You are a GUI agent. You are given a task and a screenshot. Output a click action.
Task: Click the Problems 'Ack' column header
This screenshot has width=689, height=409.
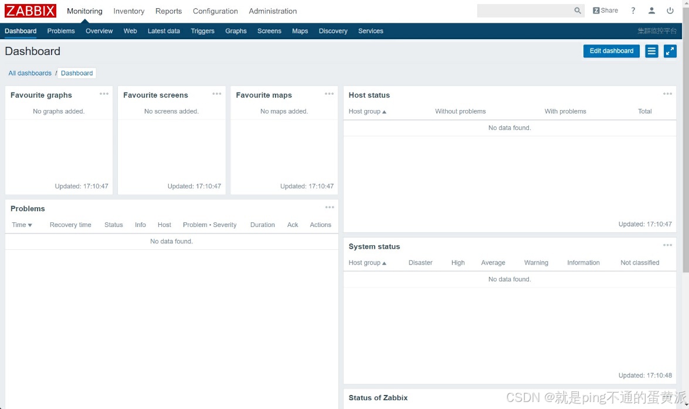293,225
